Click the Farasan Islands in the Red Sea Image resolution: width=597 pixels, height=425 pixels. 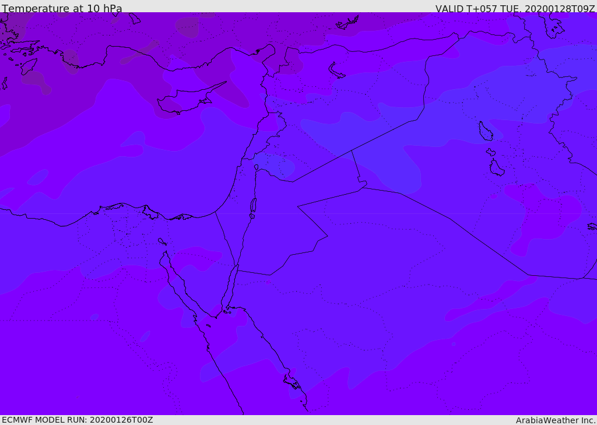pos(292,382)
